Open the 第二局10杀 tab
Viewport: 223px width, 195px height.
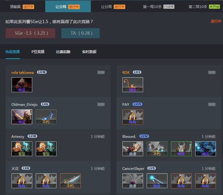[204, 7]
